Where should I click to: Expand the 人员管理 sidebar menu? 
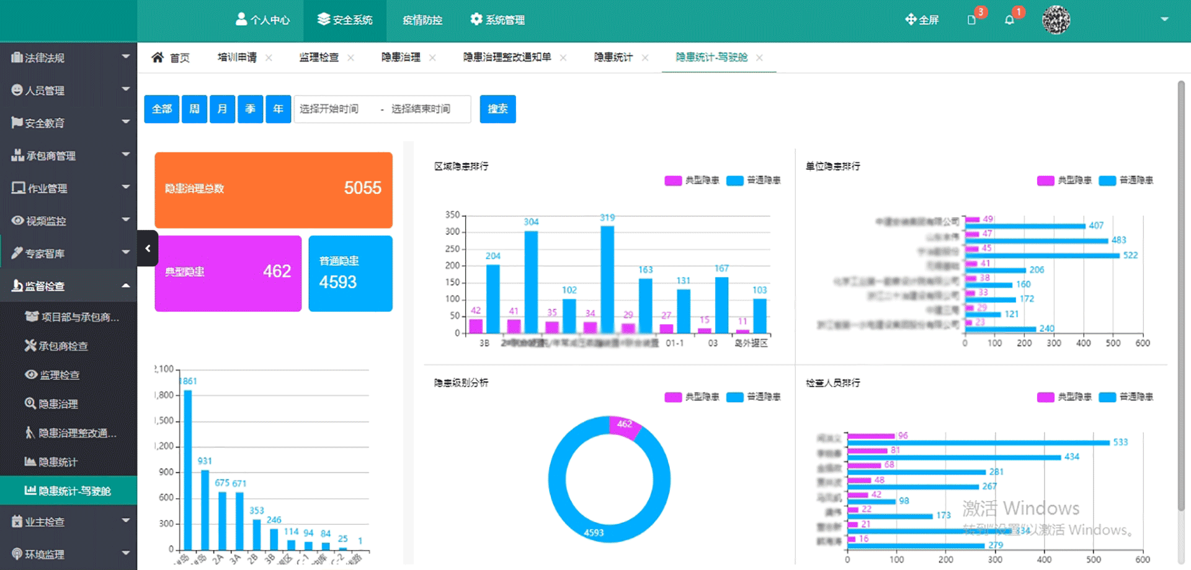point(68,90)
